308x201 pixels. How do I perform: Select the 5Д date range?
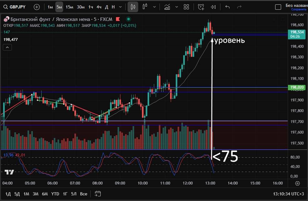[17, 194]
